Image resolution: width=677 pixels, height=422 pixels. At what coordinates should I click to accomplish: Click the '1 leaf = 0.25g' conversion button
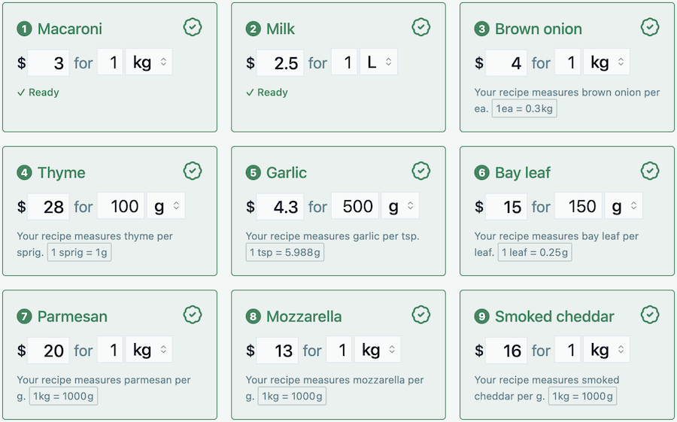pos(534,253)
